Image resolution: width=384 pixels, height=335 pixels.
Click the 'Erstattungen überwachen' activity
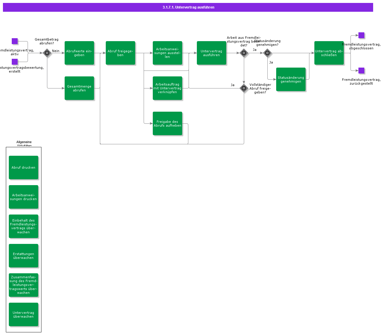(x=24, y=256)
